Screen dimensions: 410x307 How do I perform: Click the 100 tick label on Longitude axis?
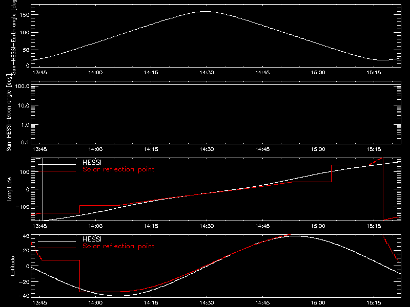pos(25,172)
